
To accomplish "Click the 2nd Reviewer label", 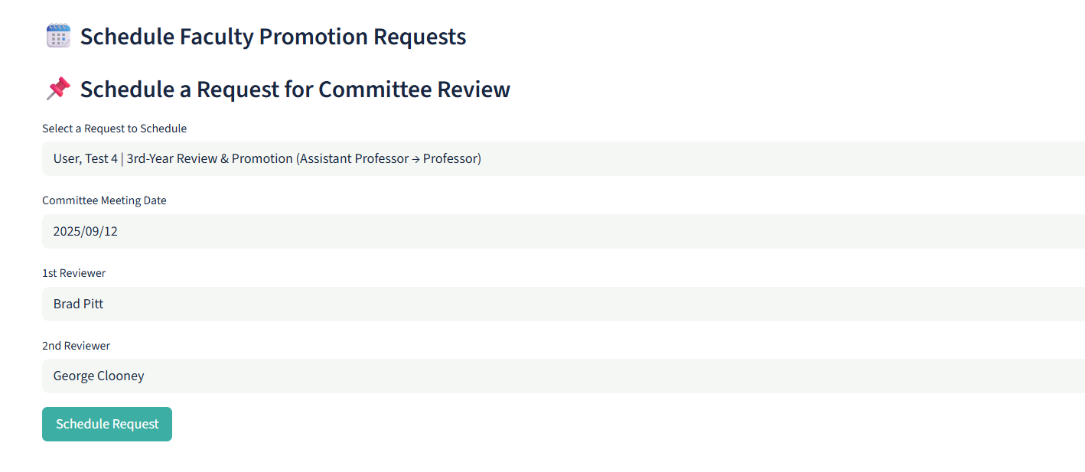I will (76, 345).
